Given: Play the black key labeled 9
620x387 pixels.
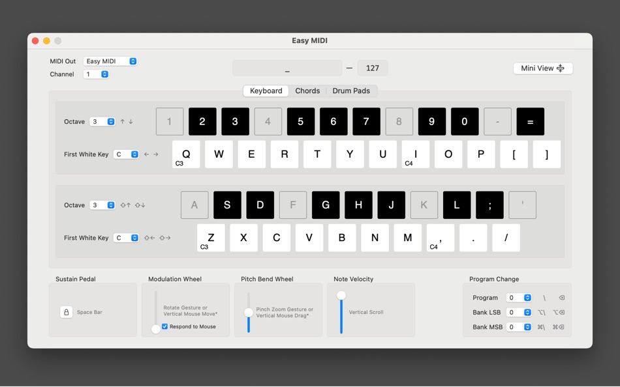Looking at the screenshot, I should (x=432, y=122).
